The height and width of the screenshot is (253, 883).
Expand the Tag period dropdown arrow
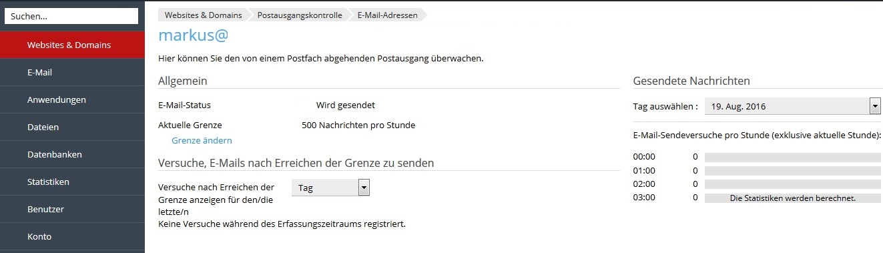(x=364, y=188)
